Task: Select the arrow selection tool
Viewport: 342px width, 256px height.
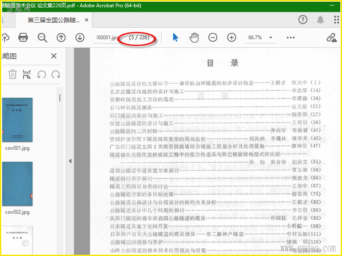Action: tap(175, 38)
